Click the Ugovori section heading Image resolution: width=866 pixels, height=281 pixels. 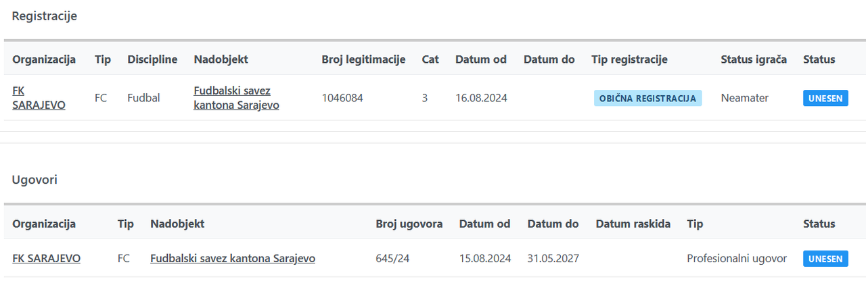[x=35, y=180]
